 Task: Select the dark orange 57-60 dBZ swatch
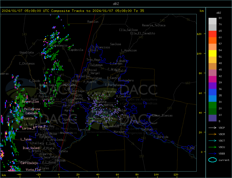click(x=212, y=41)
